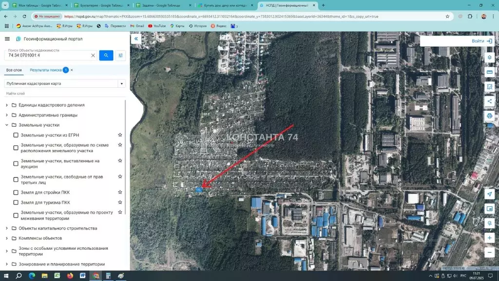Viewport: 499px width, 281px height.
Task: Click the 'Войти' login button
Action: click(x=482, y=41)
